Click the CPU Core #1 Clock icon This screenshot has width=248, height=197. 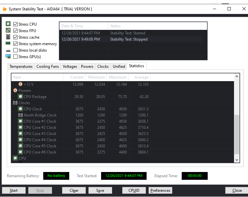click(x=20, y=121)
